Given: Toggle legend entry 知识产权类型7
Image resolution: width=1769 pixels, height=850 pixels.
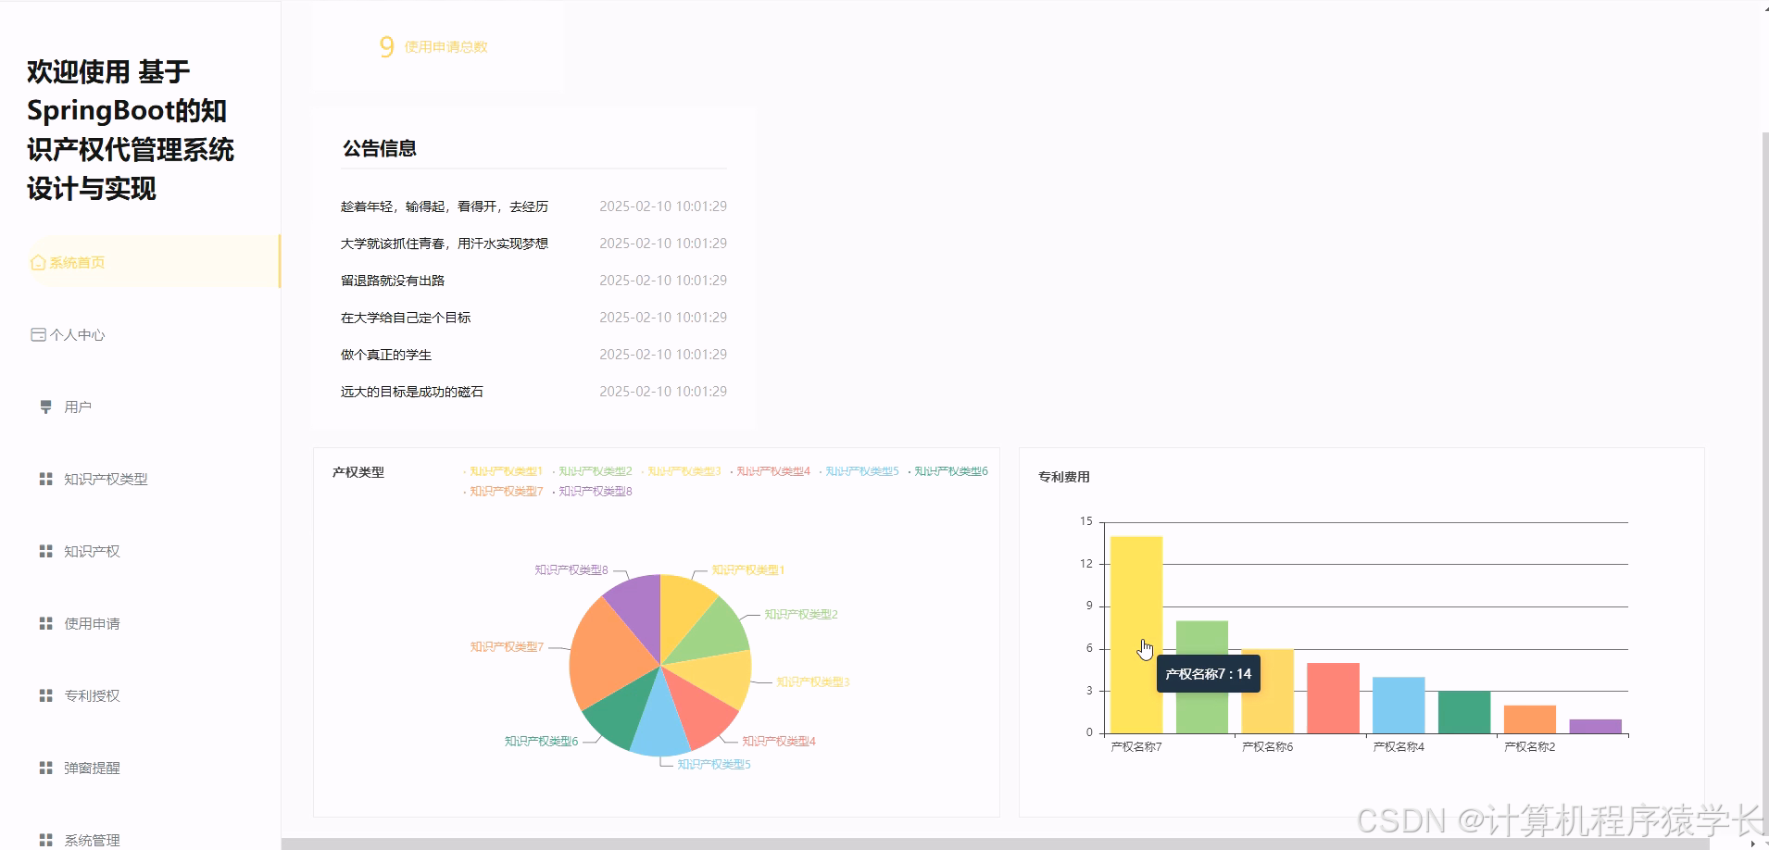Looking at the screenshot, I should click(503, 492).
